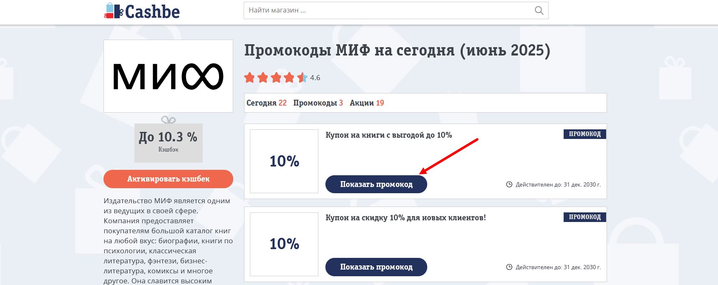This screenshot has width=718, height=285.
Task: Show promo code for the 'Купон на книги' coupon
Action: [376, 184]
